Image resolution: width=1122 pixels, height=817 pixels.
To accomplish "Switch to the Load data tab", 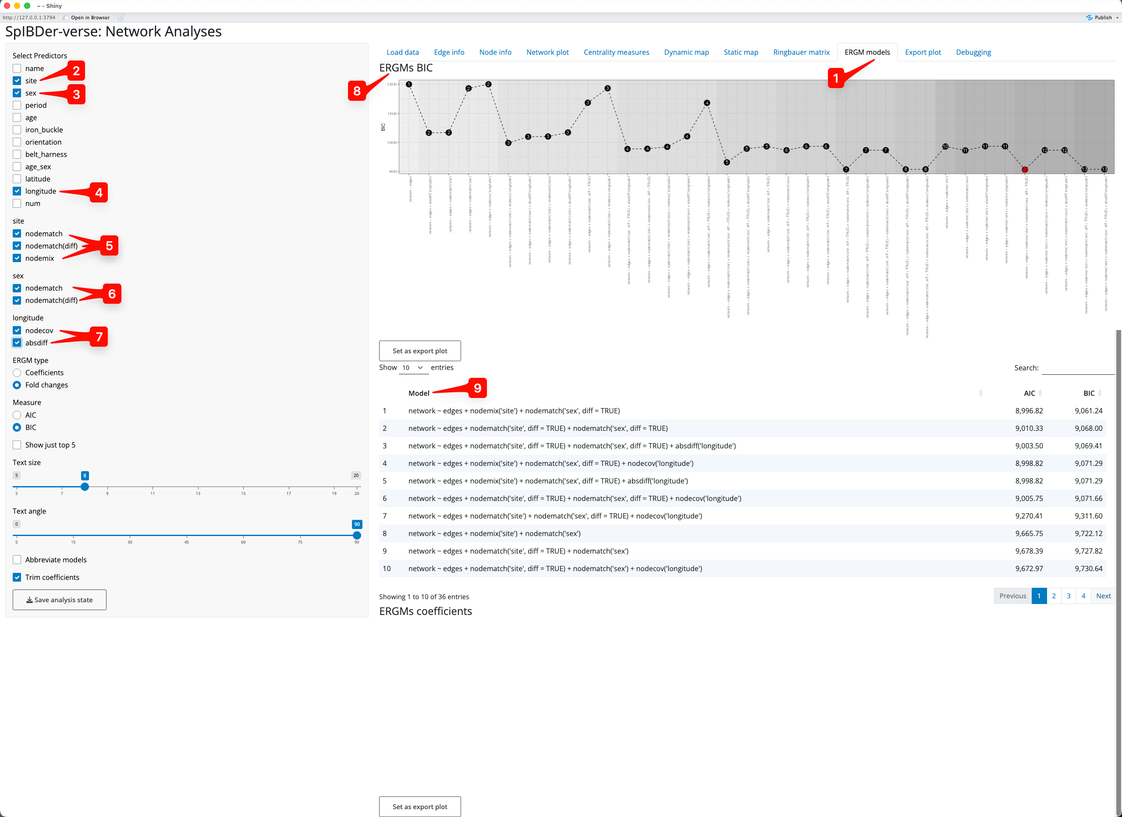I will point(402,52).
